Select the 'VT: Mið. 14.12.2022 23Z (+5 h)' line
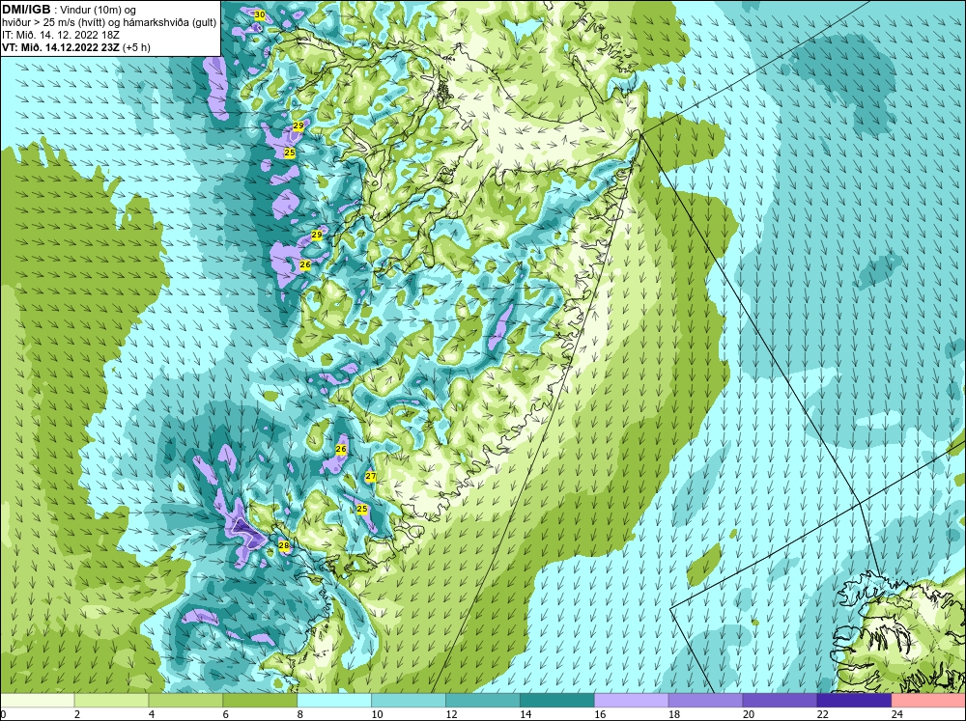Image resolution: width=966 pixels, height=721 pixels. [x=75, y=46]
